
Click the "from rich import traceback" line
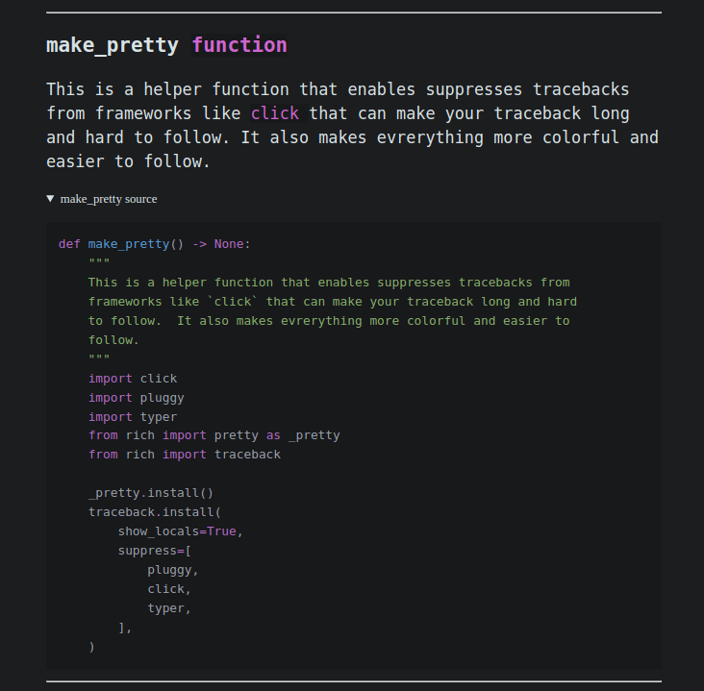pos(185,455)
